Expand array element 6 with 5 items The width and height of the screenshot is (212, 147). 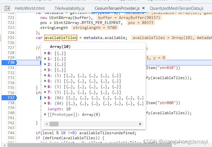[x=45, y=87]
